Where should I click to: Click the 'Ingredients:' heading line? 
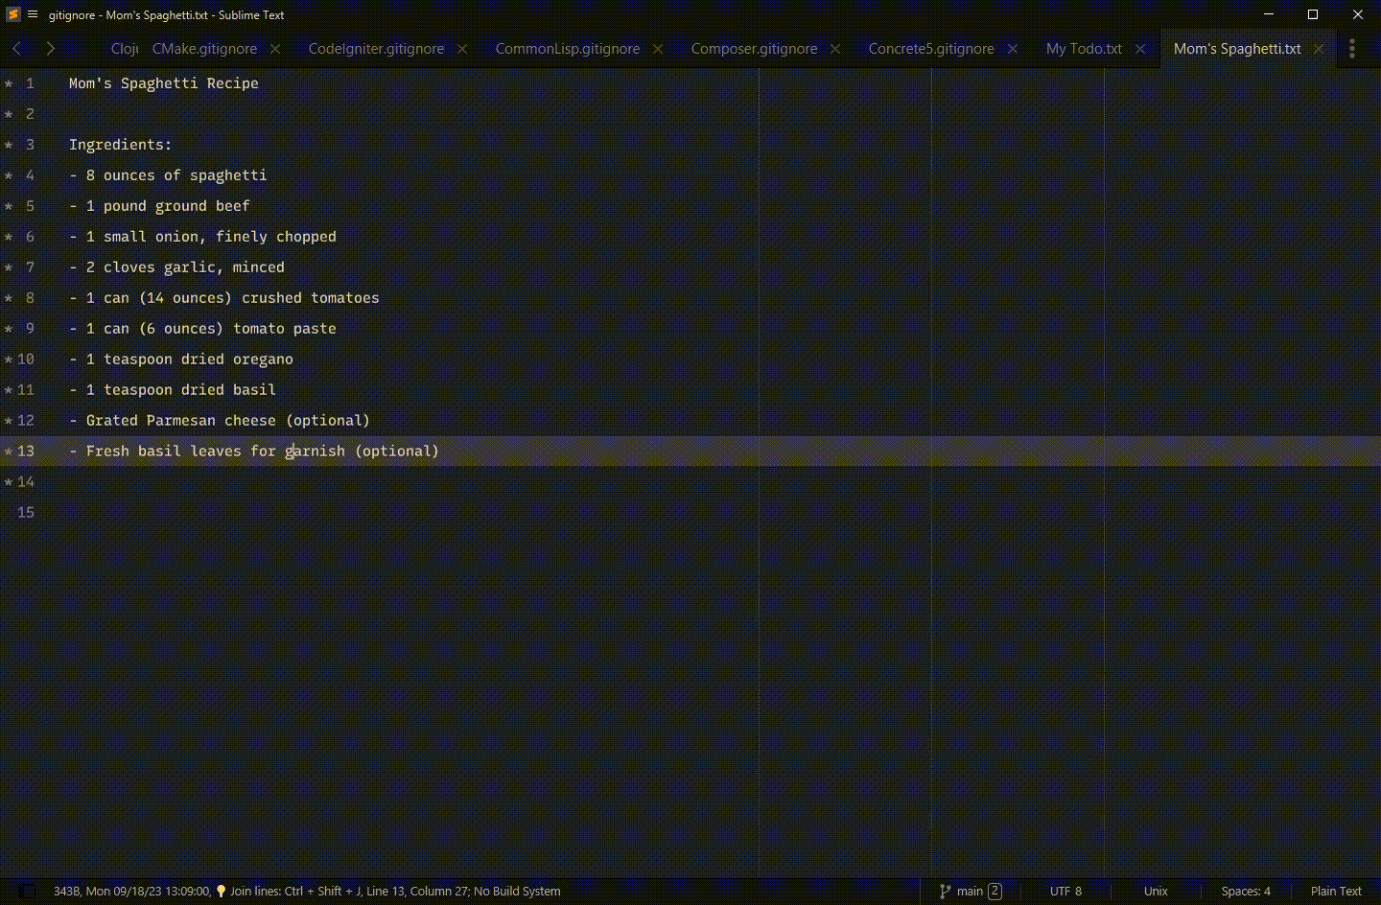(121, 145)
